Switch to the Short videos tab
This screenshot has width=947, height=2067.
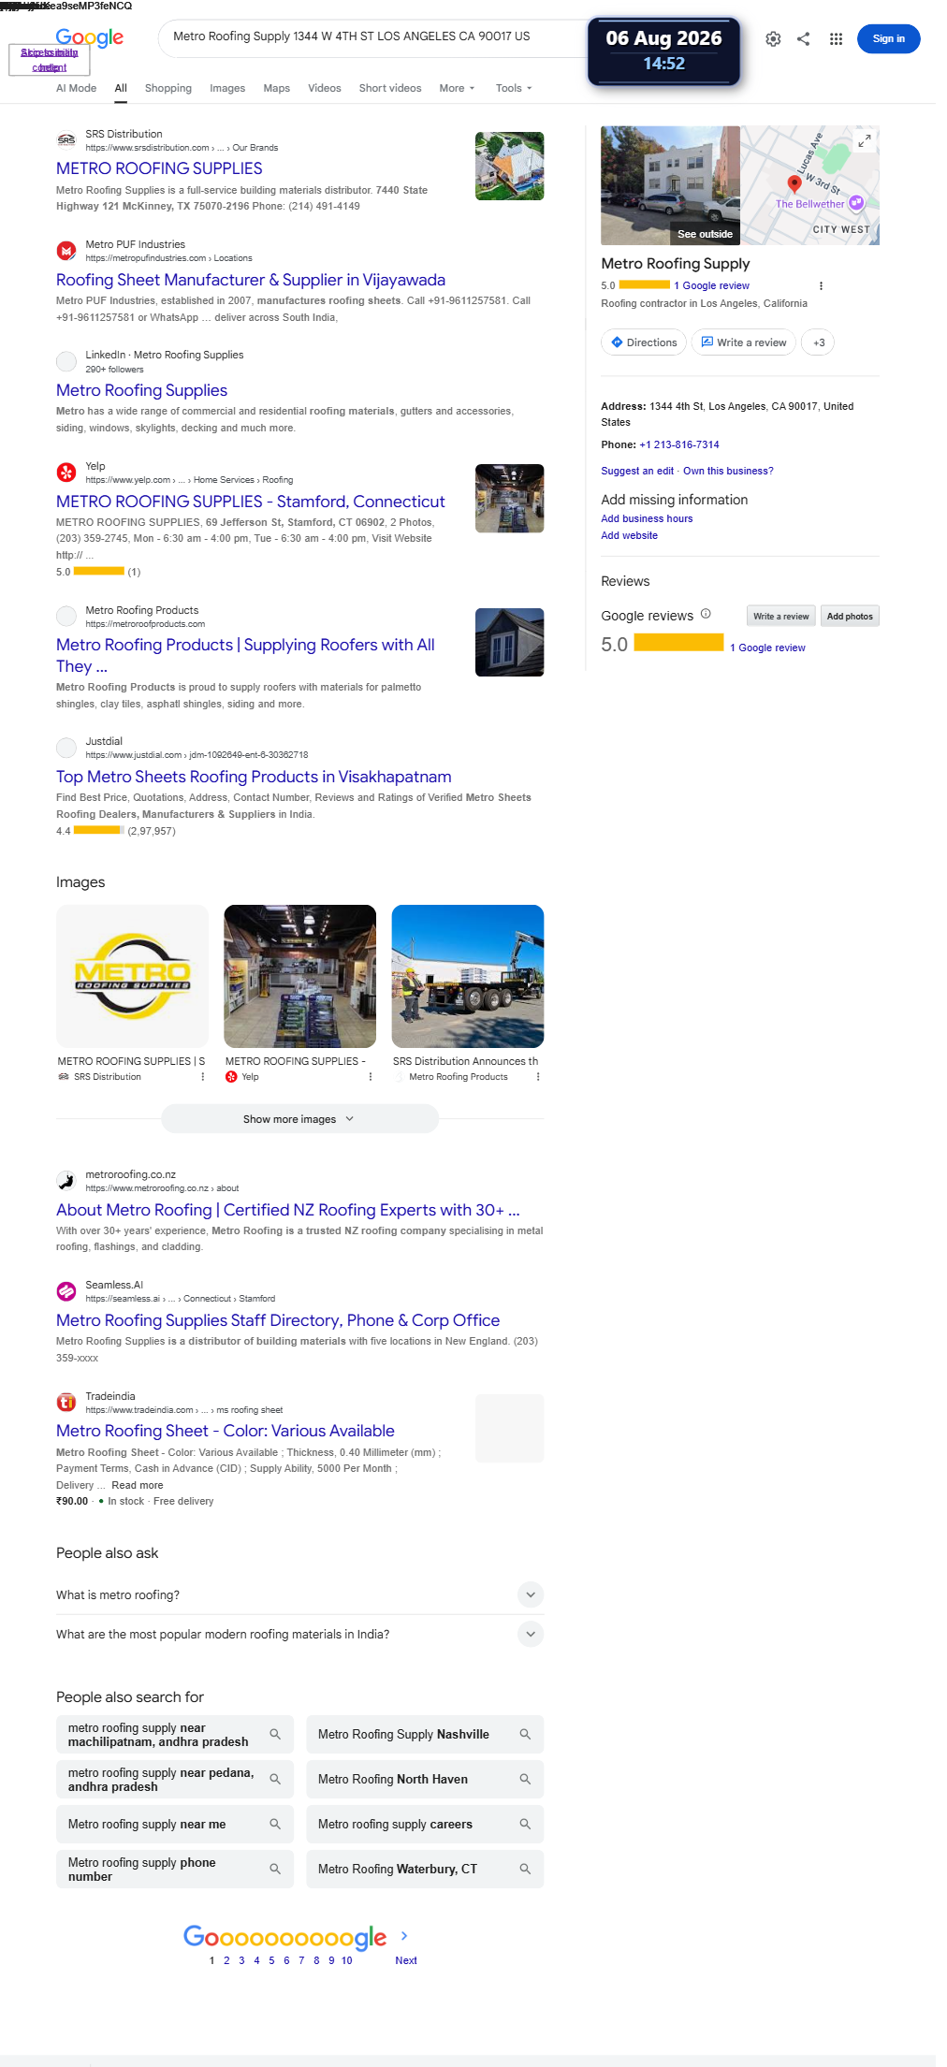point(390,89)
